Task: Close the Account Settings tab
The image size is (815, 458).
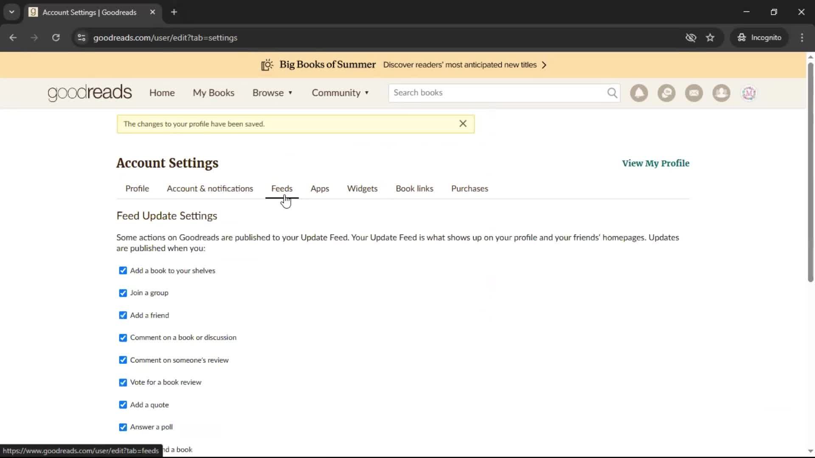Action: coord(152,12)
